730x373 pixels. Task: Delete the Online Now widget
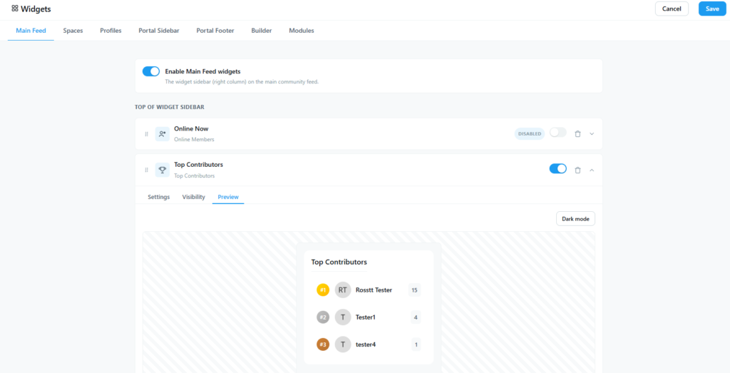click(577, 134)
